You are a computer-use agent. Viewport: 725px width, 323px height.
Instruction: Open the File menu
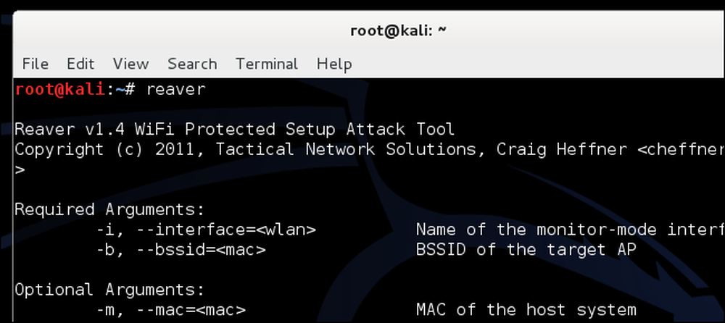coord(35,64)
